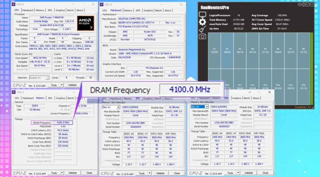Click Close button in Slot #1 SPD window
The image size is (320, 177).
177,173
